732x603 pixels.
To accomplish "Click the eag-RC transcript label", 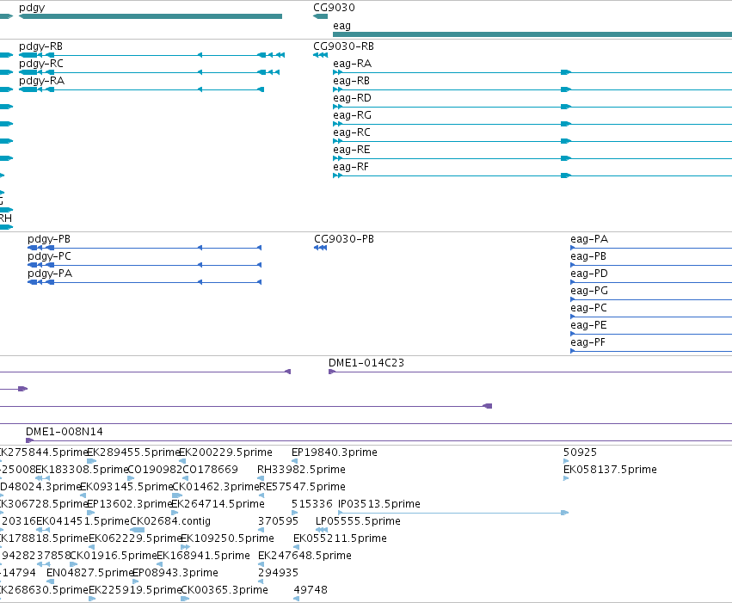I will [x=352, y=132].
